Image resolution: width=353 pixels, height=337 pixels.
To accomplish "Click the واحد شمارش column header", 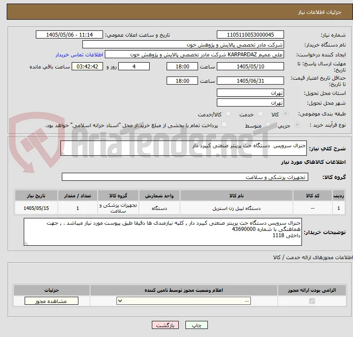I will 159,196.
